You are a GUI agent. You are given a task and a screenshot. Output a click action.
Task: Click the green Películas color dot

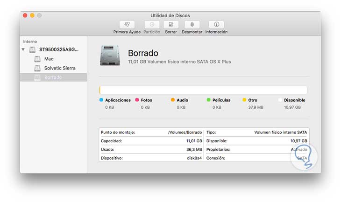tap(208, 100)
